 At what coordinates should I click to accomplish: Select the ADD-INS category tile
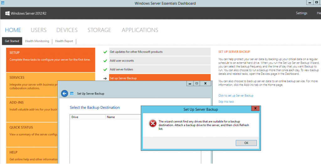[x=32, y=110]
